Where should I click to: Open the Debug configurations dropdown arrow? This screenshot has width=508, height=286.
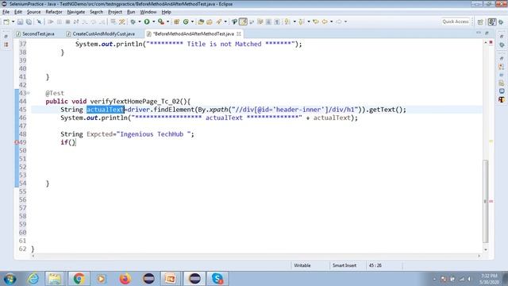(140, 21)
